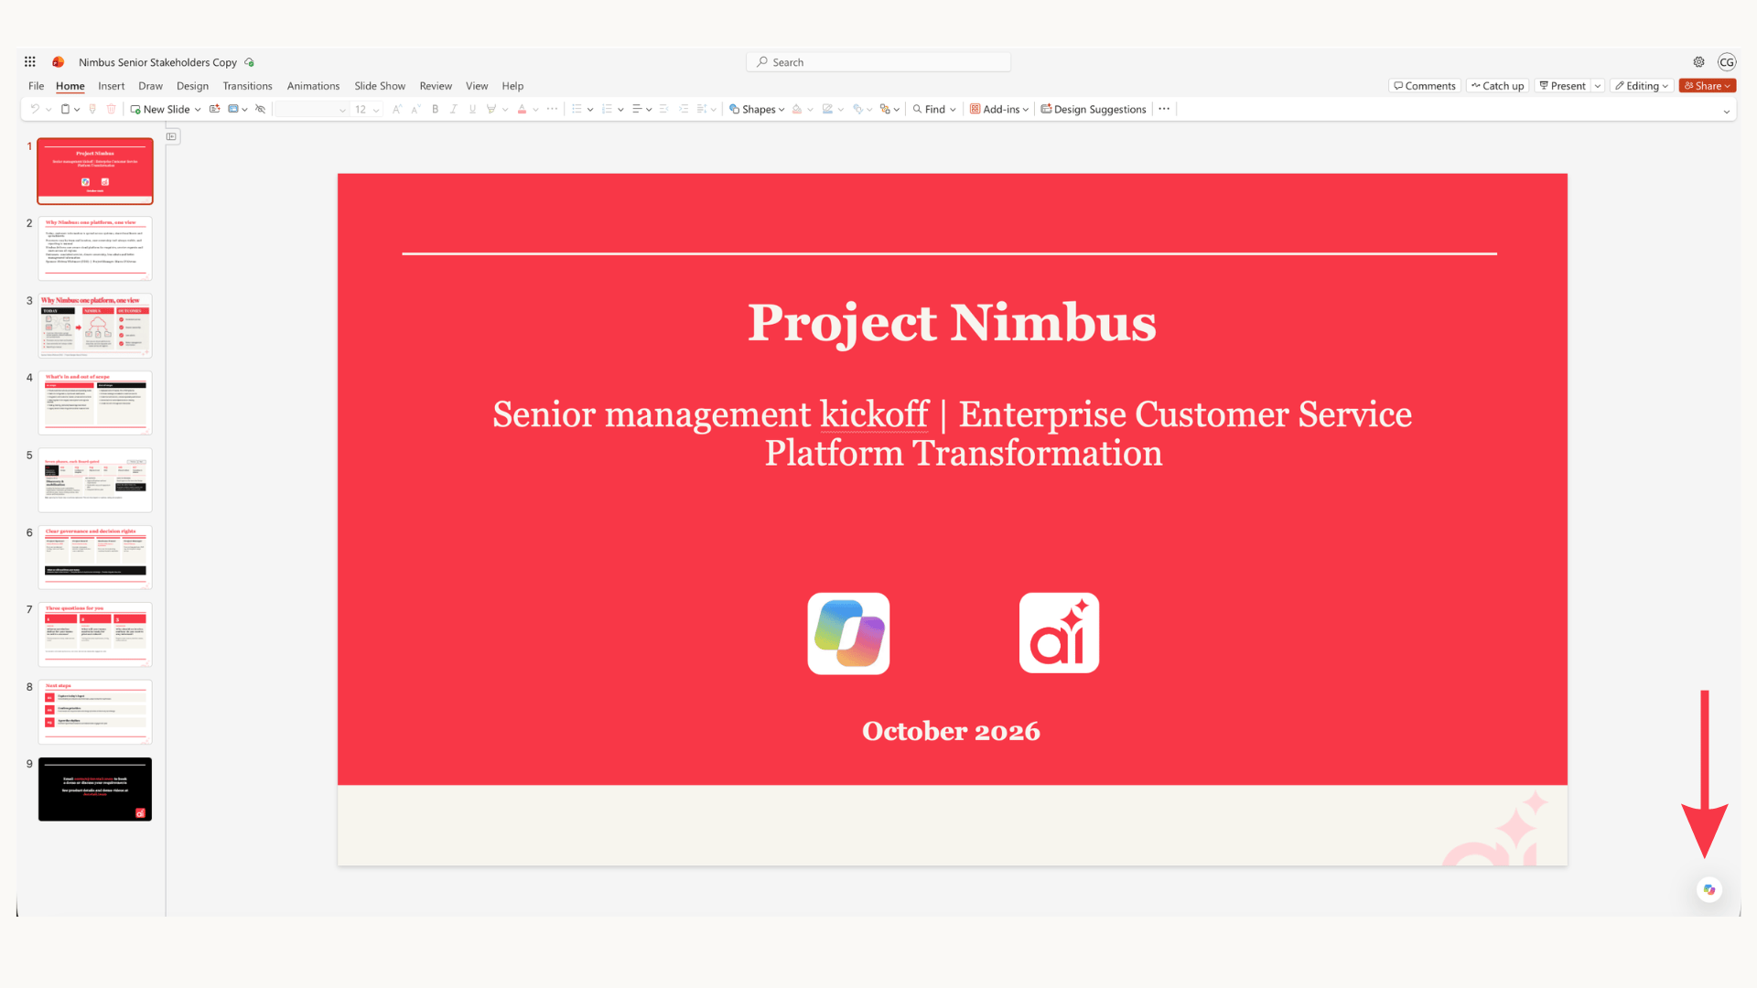Click the Present button
The image size is (1757, 988).
pos(1563,86)
